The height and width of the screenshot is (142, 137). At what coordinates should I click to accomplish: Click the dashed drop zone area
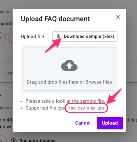pyautogui.click(x=69, y=69)
